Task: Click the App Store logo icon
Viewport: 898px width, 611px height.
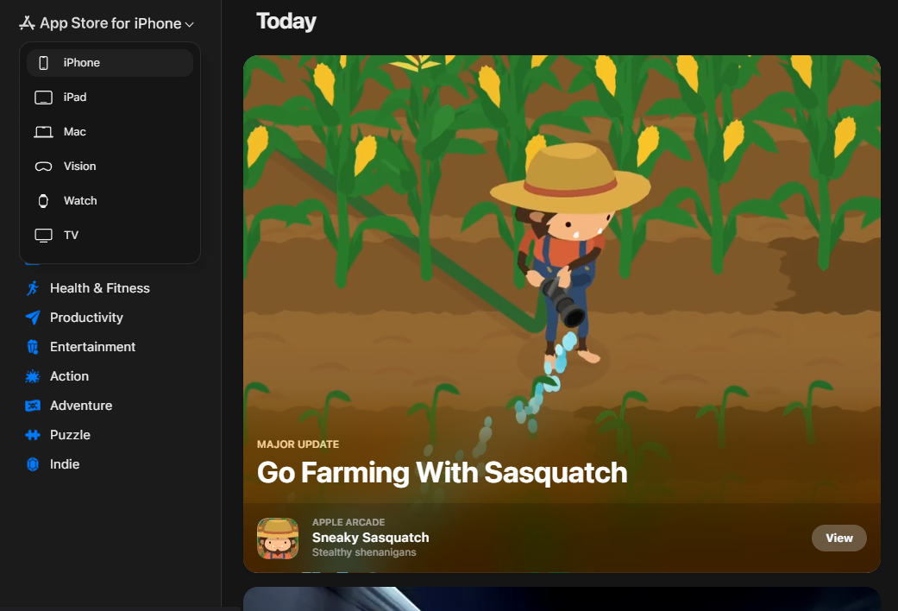Action: coord(27,23)
